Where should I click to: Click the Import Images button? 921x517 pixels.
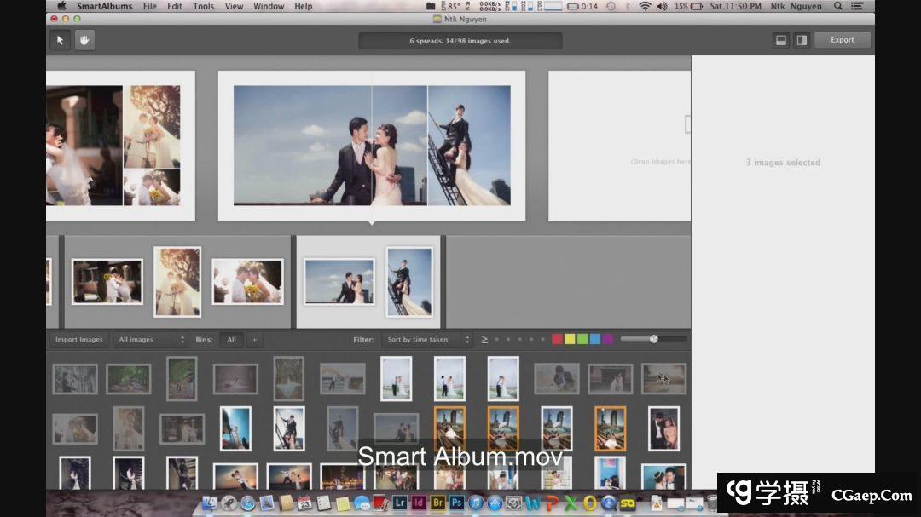[78, 340]
